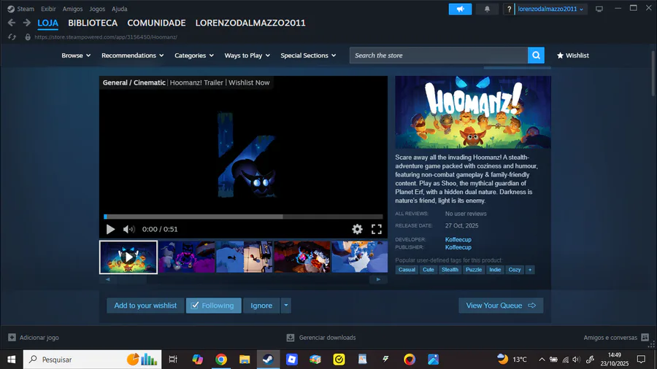Expand the Recommendations dropdown
The height and width of the screenshot is (369, 657).
click(x=132, y=55)
